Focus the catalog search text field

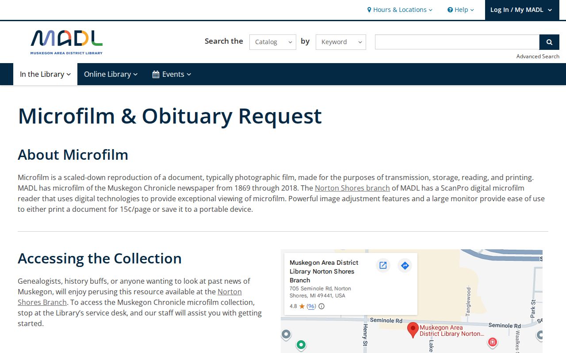point(457,42)
